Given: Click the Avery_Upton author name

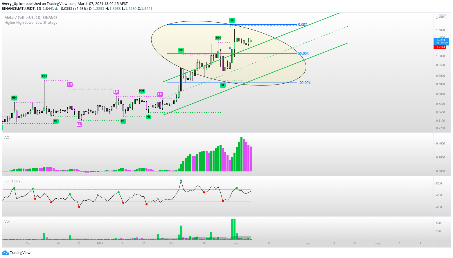Looking at the screenshot, I should [x=13, y=4].
